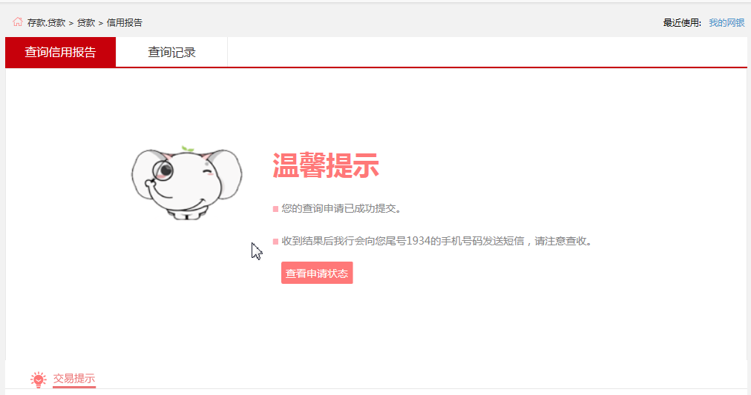Click separator arrow before 信用报告
Screen dimensions: 751x395
101,23
